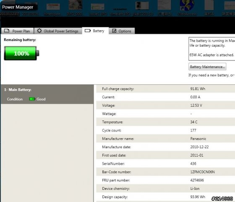This screenshot has height=202, width=235.
Task: Click the green 100% remaining battery icon
Action: point(21,53)
